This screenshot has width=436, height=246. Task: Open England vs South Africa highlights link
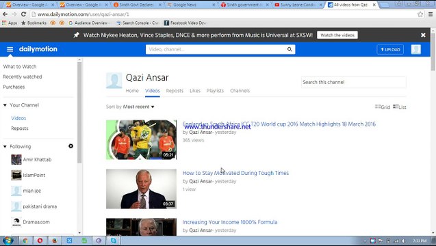pyautogui.click(x=279, y=124)
